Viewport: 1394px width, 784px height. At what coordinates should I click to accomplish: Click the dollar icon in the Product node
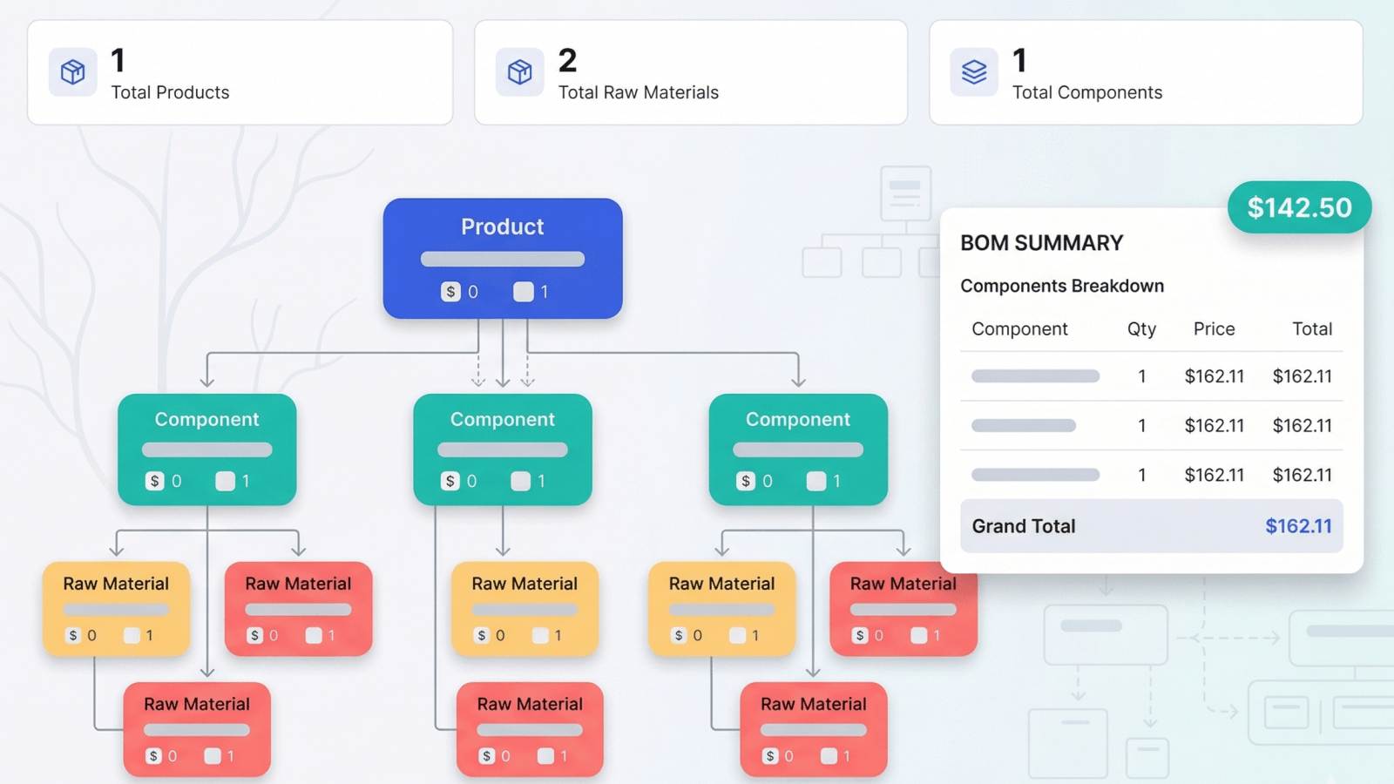pyautogui.click(x=450, y=292)
